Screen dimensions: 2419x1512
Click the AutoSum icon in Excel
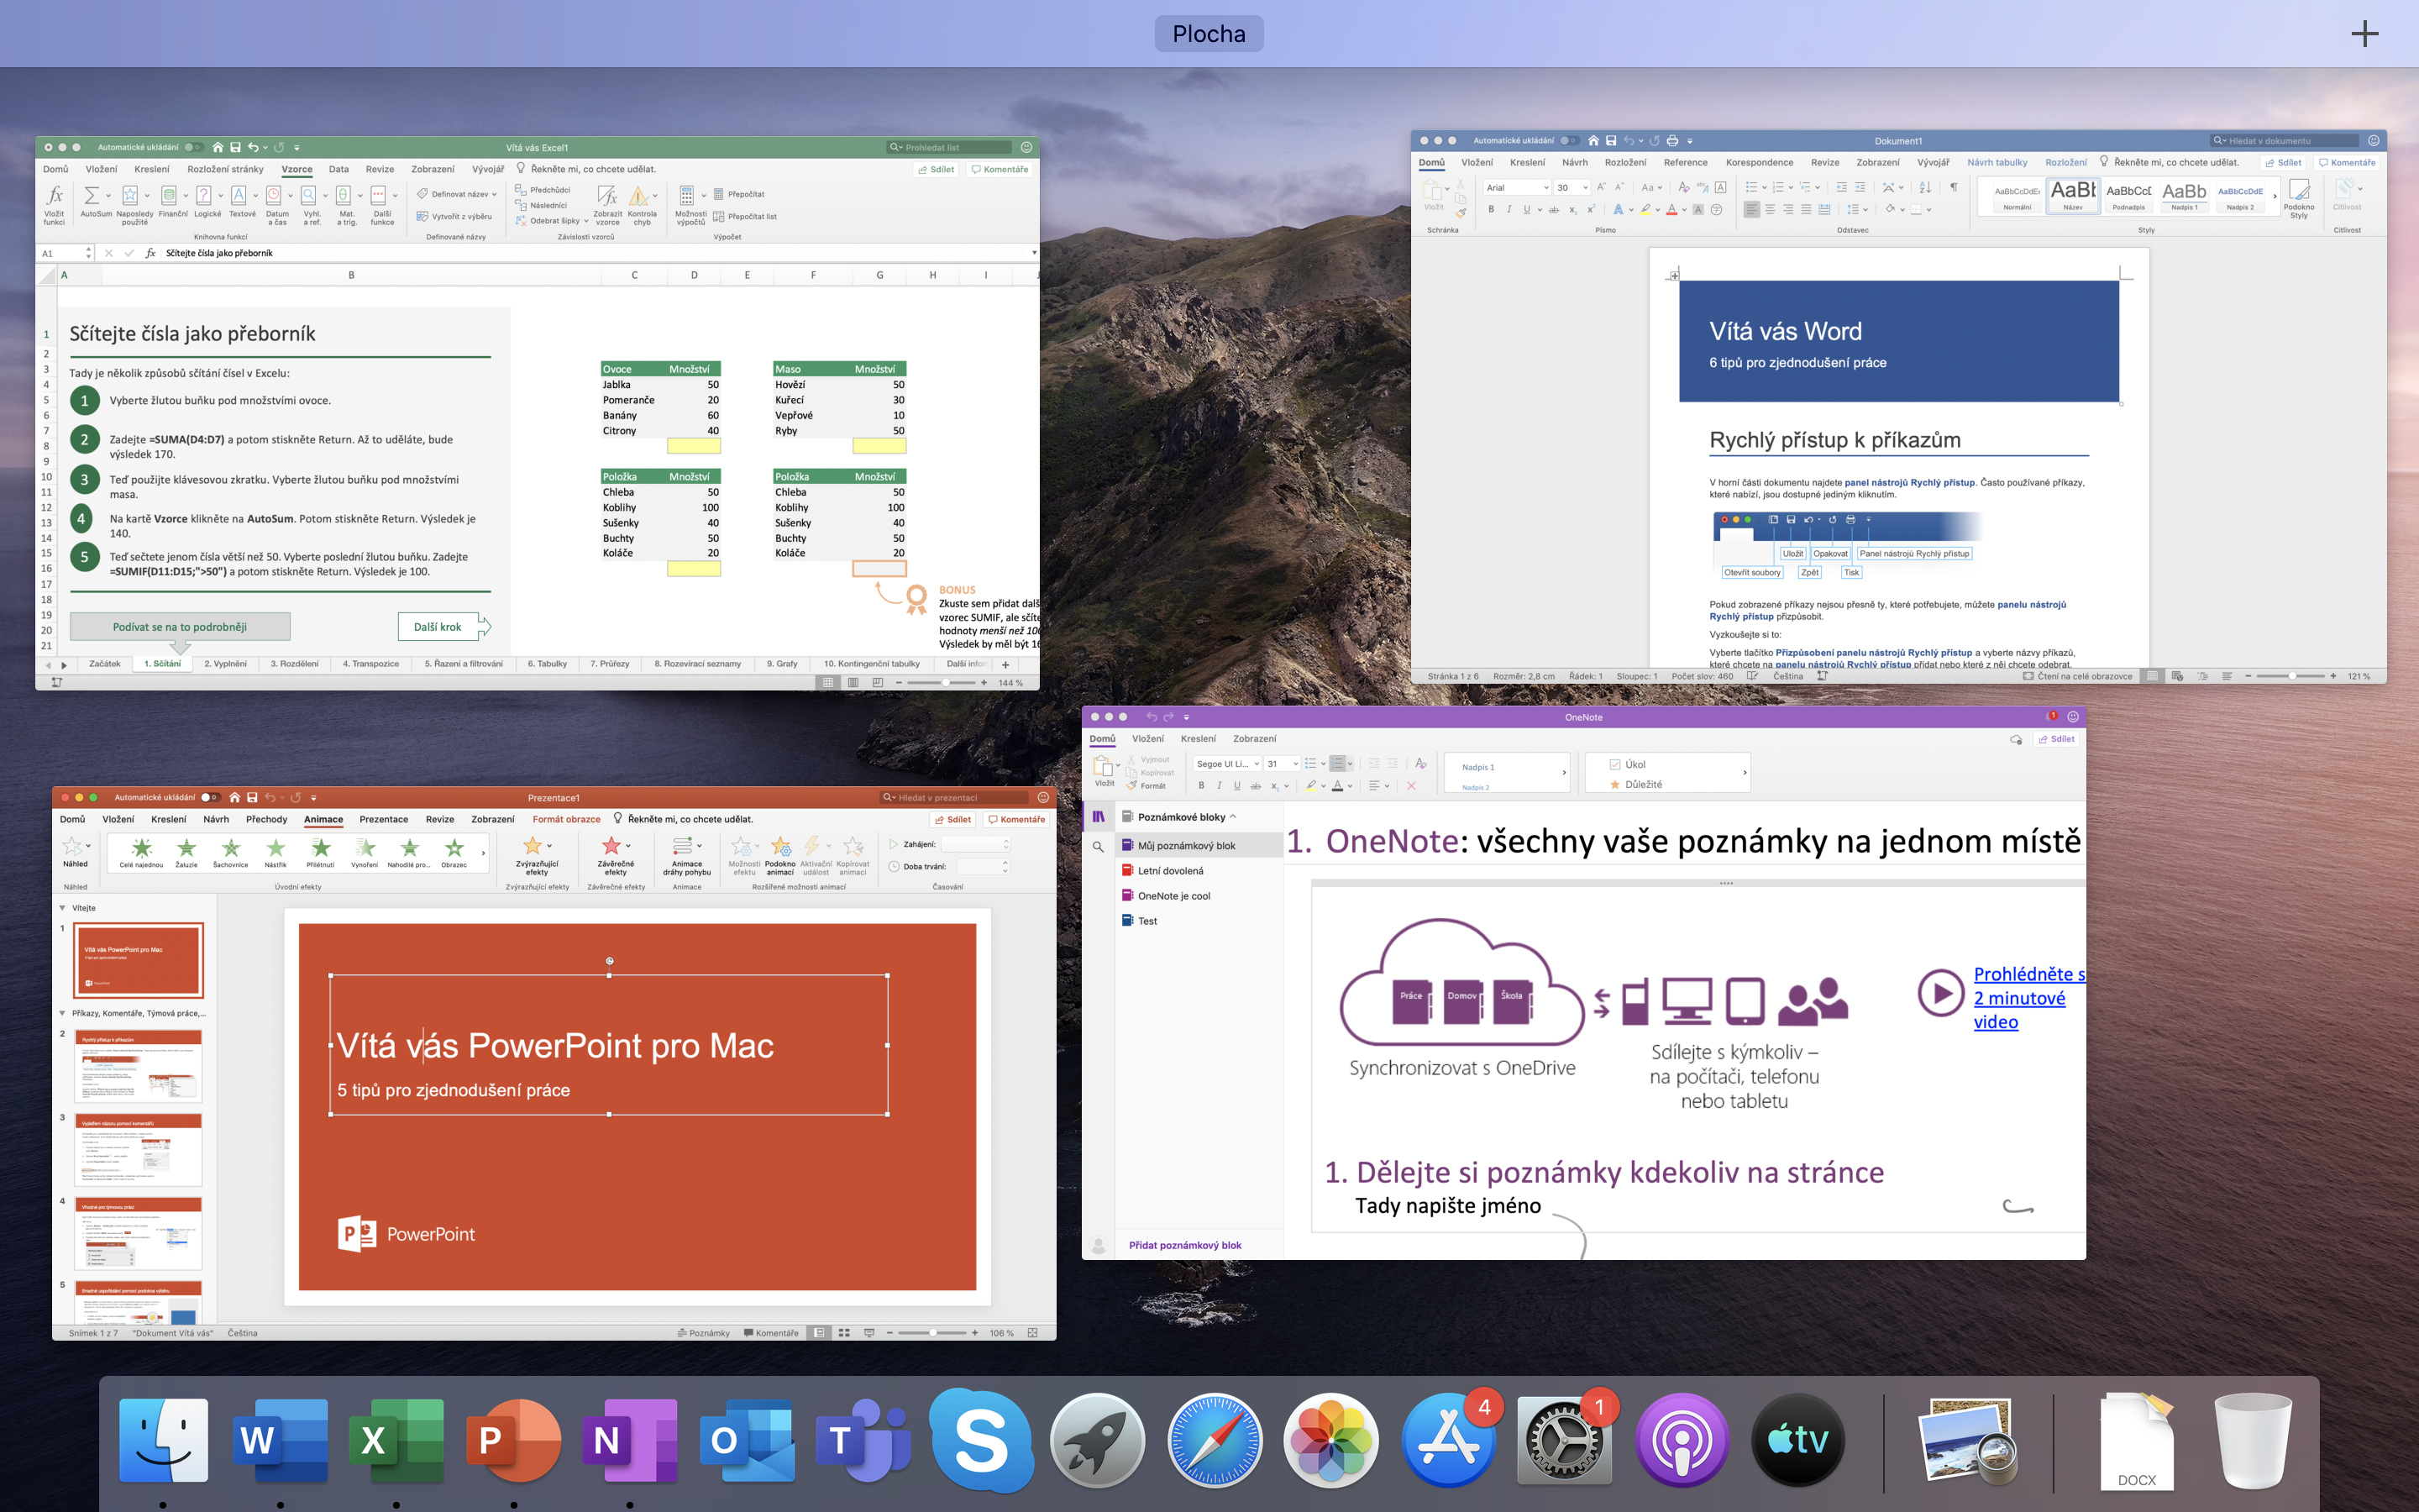(93, 197)
